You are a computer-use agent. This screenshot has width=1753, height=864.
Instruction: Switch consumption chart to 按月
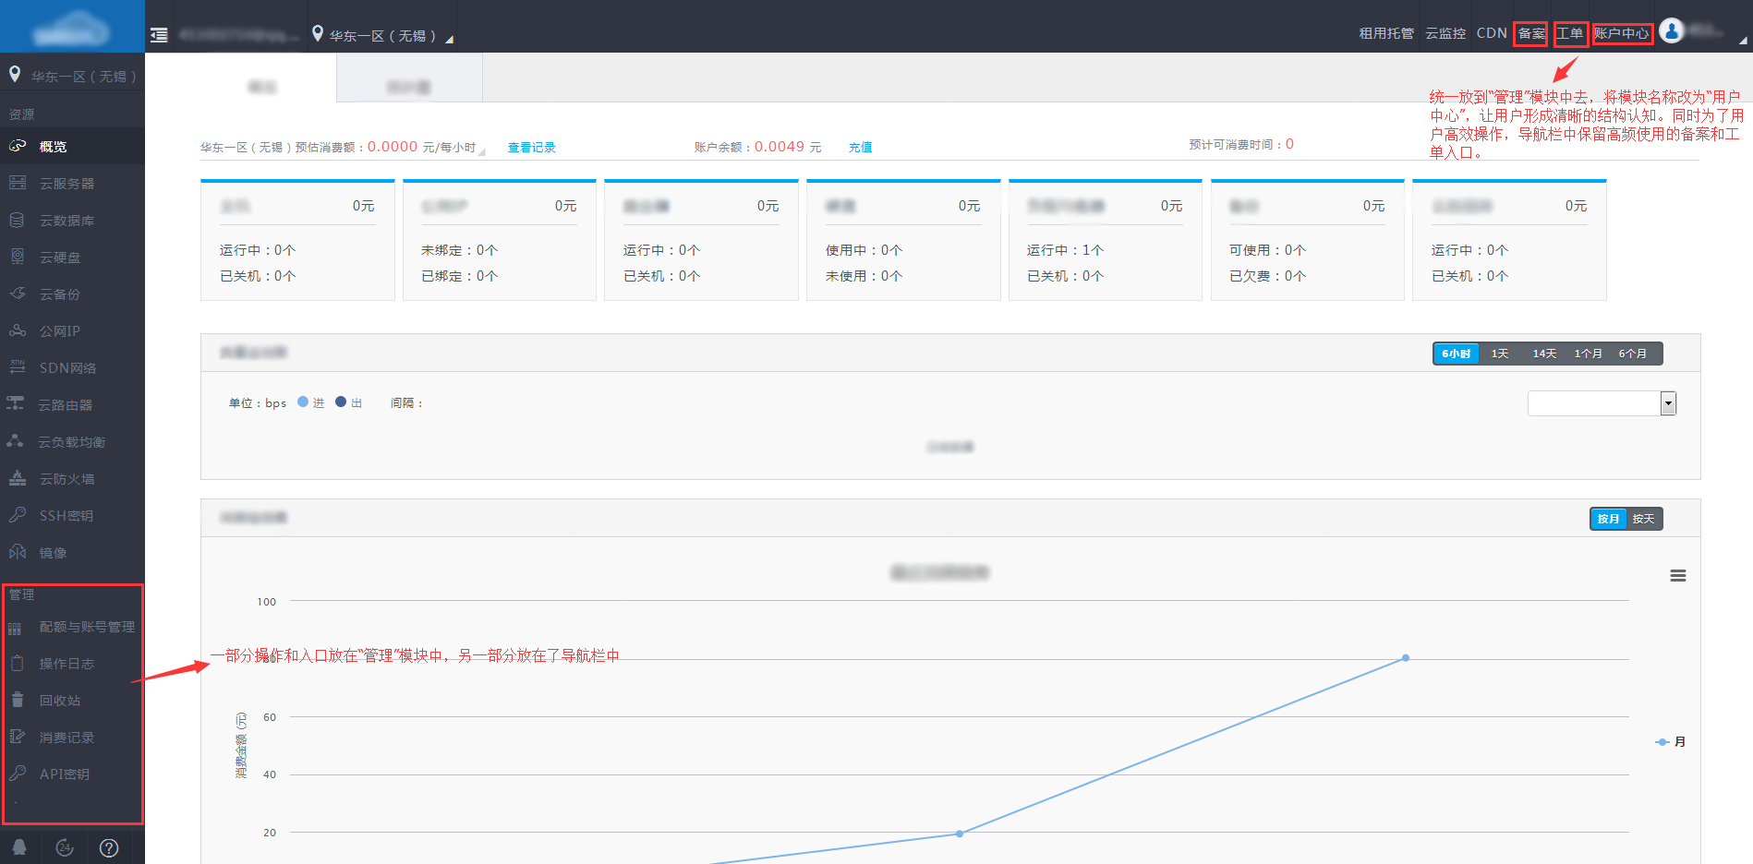click(1609, 519)
